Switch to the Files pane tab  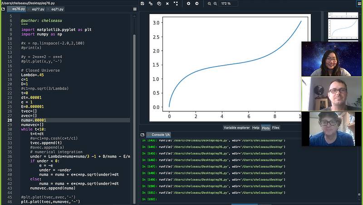point(275,128)
